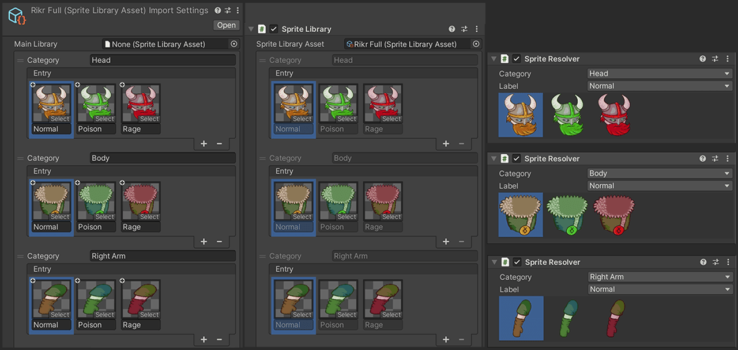The width and height of the screenshot is (738, 350).
Task: Click Select on Poison right arm in Import Settings
Action: tap(104, 315)
